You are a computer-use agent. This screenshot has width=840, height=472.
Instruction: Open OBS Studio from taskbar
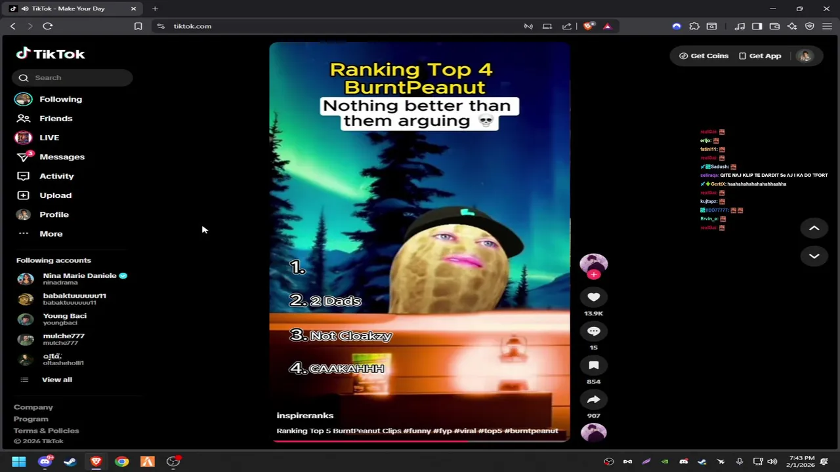tap(173, 462)
